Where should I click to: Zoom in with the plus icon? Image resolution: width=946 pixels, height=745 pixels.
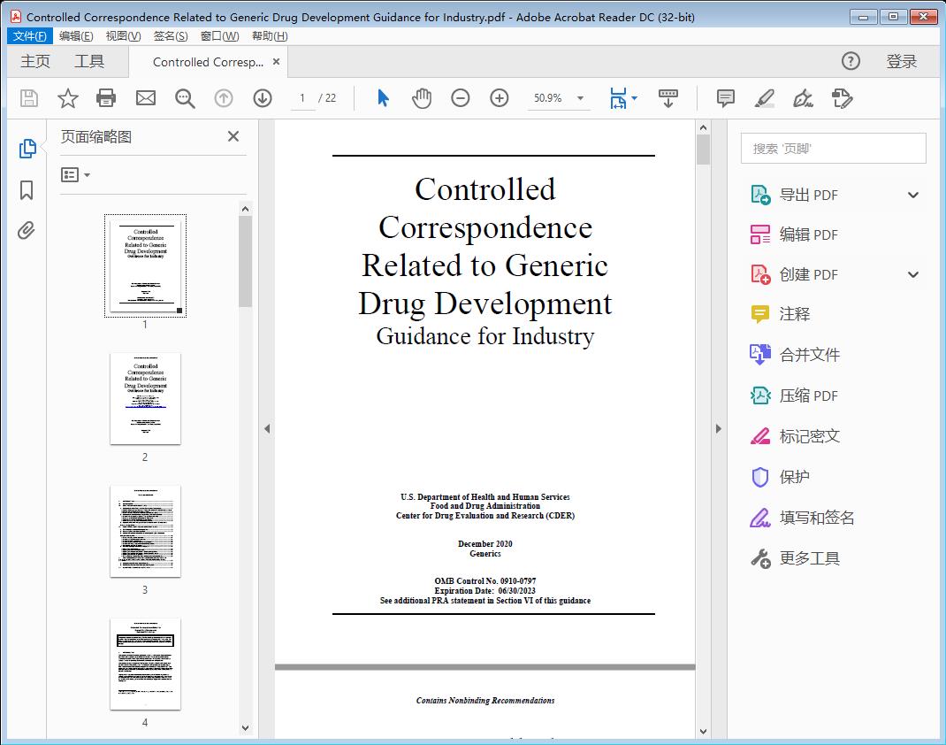point(500,98)
